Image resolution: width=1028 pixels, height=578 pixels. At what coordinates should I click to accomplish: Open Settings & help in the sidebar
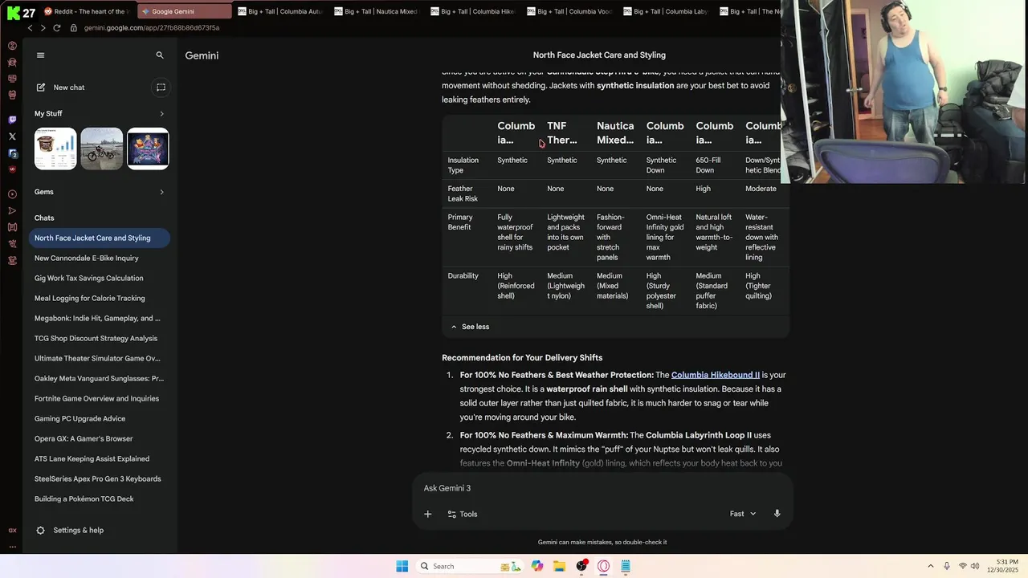point(70,531)
